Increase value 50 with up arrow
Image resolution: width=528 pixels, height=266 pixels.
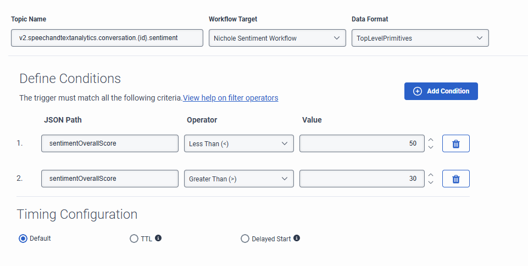click(431, 140)
